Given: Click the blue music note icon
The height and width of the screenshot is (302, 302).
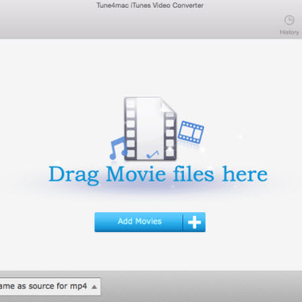Looking at the screenshot, I should point(118,148).
